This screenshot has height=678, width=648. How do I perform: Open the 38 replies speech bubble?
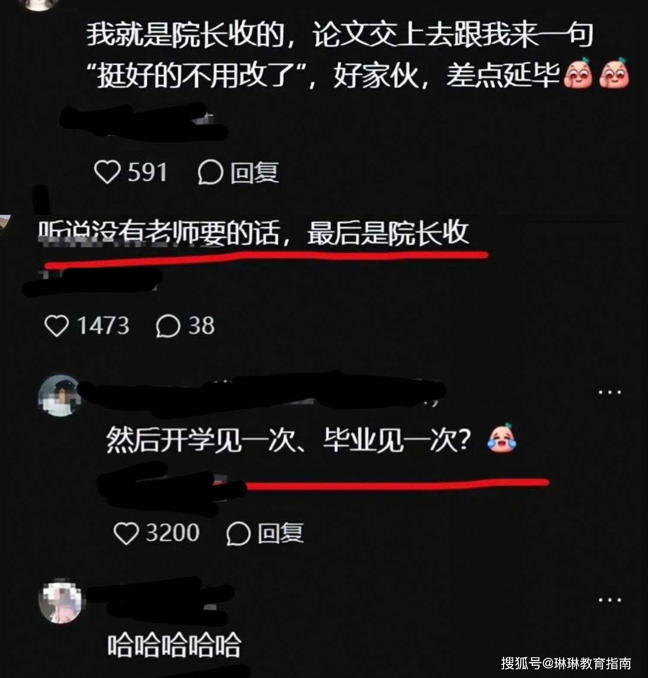click(168, 326)
